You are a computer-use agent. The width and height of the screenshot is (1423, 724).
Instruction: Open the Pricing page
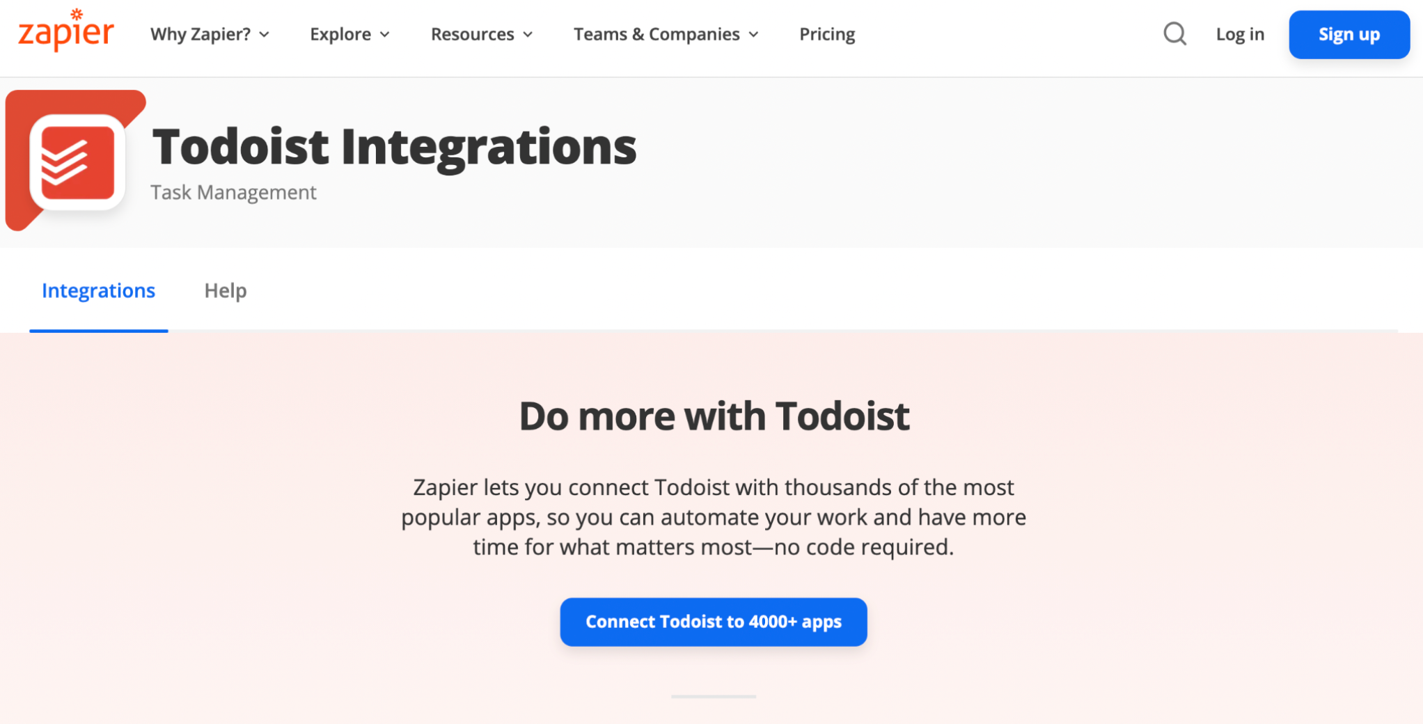(827, 33)
